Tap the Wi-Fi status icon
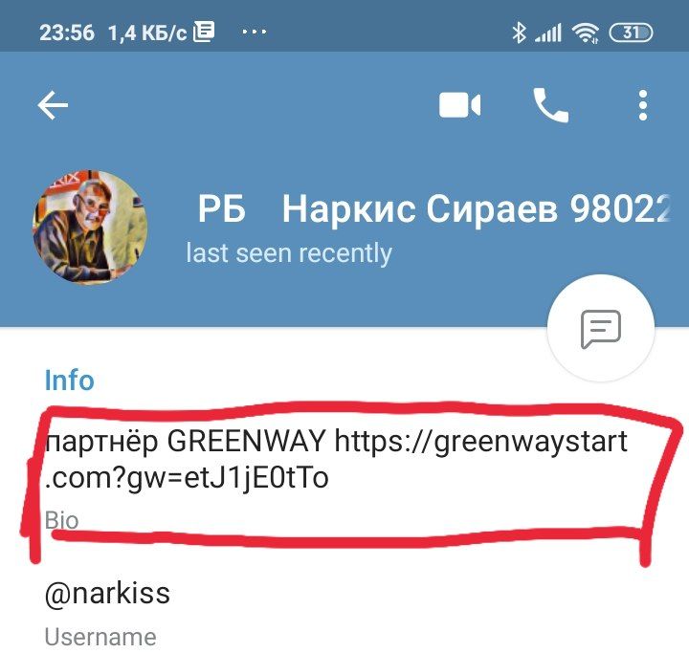The width and height of the screenshot is (689, 653). (585, 33)
